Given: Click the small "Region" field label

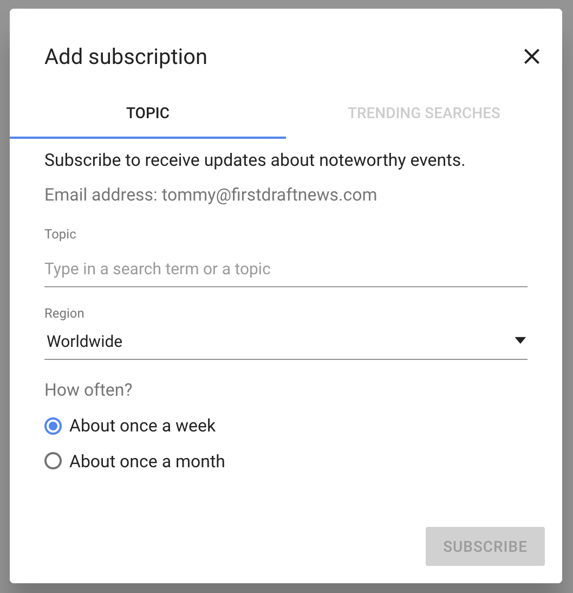Looking at the screenshot, I should (64, 313).
